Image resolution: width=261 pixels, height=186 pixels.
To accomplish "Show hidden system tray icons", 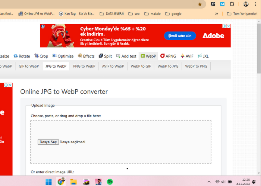I will (209, 182).
